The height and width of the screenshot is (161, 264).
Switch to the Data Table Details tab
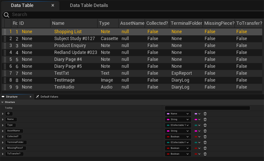click(x=89, y=5)
